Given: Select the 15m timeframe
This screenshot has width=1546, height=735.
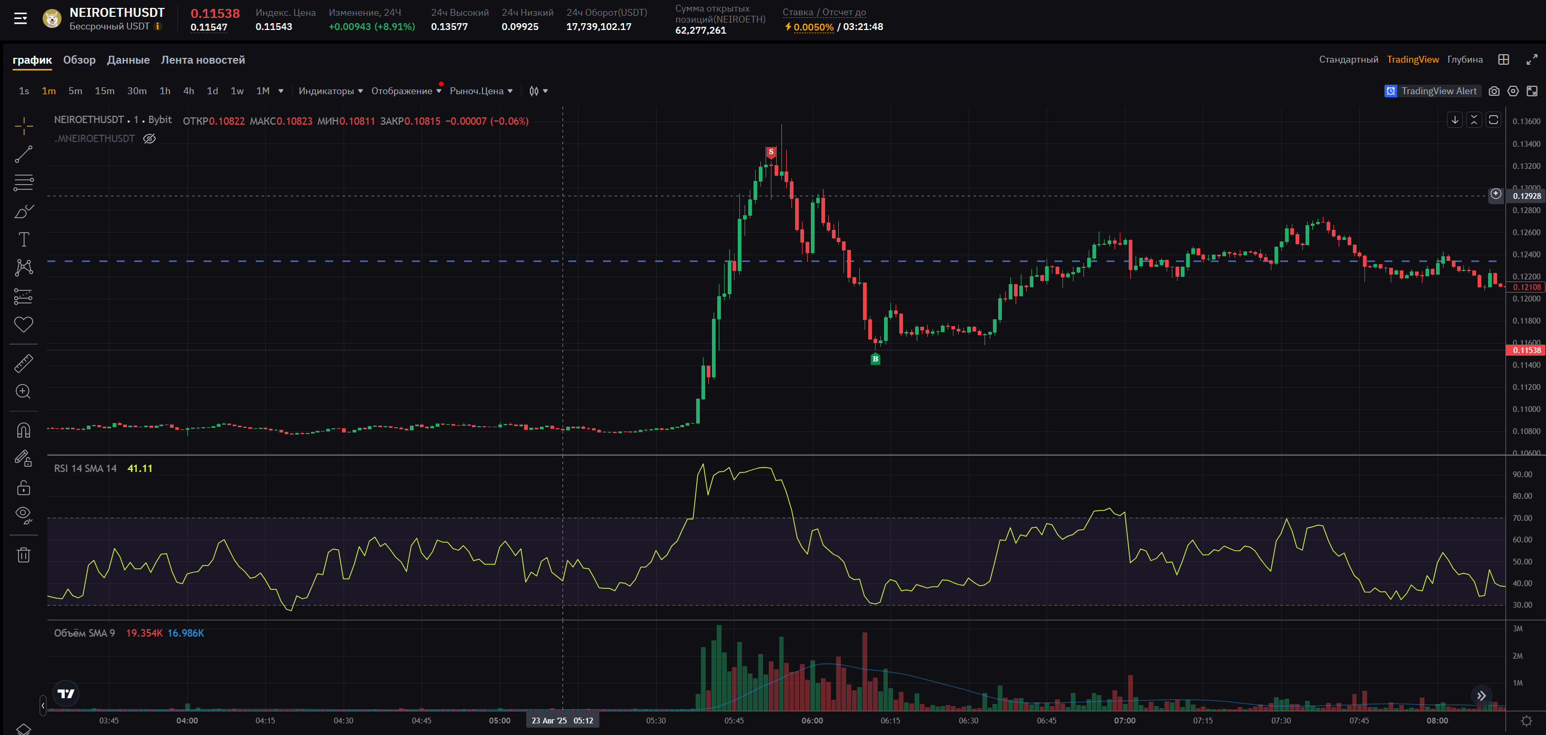Looking at the screenshot, I should [104, 91].
